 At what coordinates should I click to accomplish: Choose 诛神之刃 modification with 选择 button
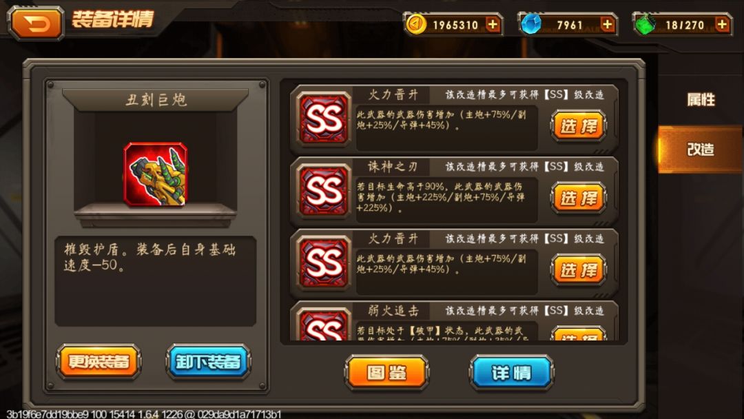point(579,198)
